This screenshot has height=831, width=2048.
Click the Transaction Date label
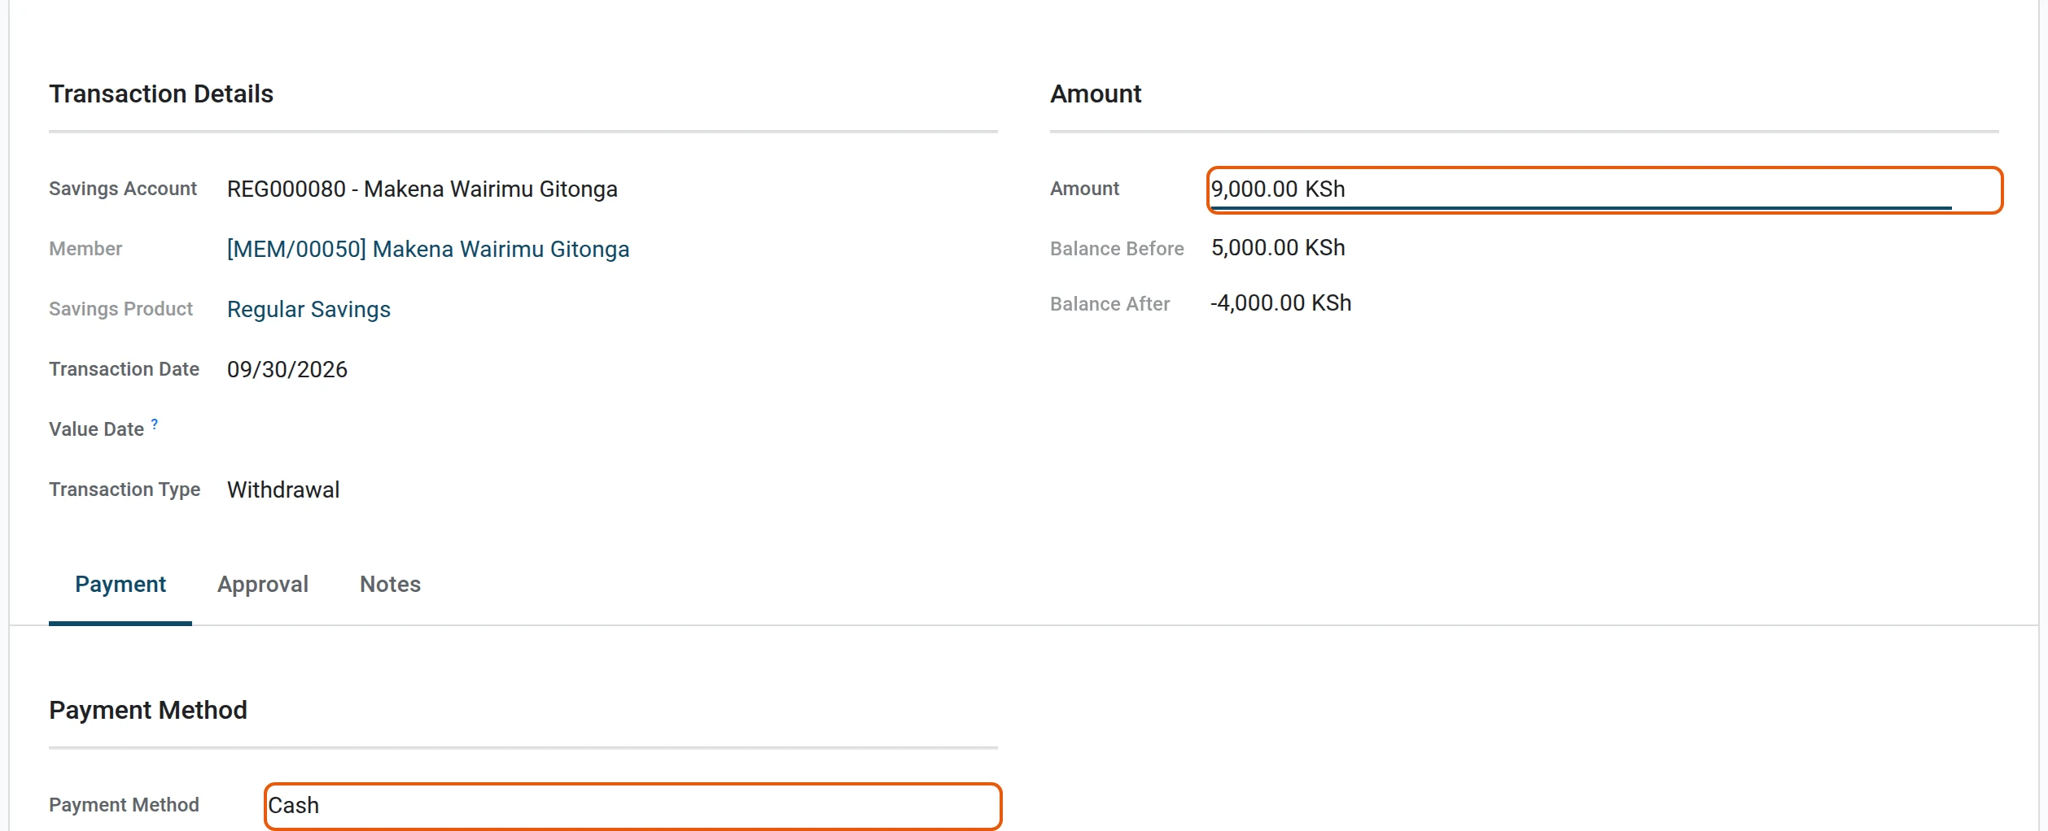(x=124, y=369)
